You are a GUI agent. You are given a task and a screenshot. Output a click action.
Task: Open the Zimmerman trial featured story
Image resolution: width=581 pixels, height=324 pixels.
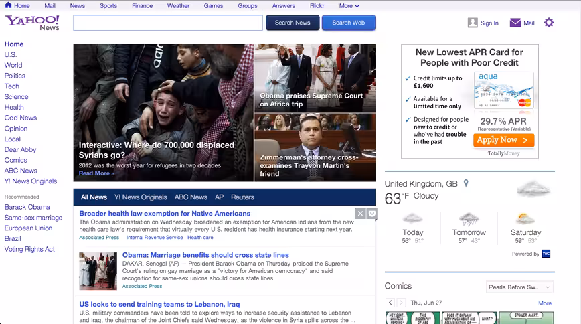coord(315,147)
